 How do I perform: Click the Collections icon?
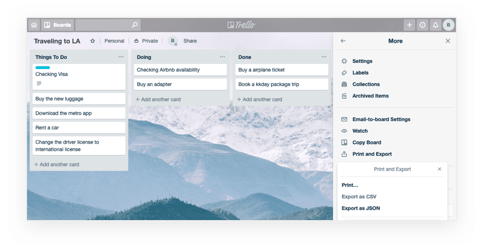(344, 84)
